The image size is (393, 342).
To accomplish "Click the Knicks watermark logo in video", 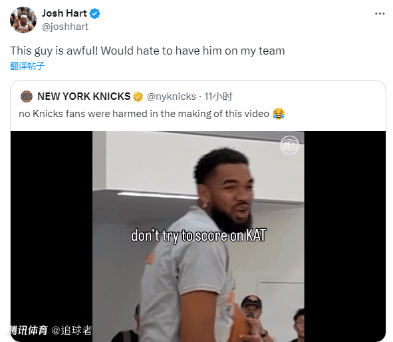I will pyautogui.click(x=289, y=145).
